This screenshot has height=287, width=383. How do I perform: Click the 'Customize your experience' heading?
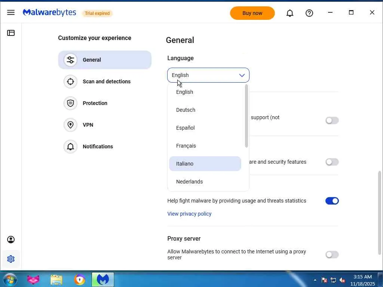coord(95,38)
